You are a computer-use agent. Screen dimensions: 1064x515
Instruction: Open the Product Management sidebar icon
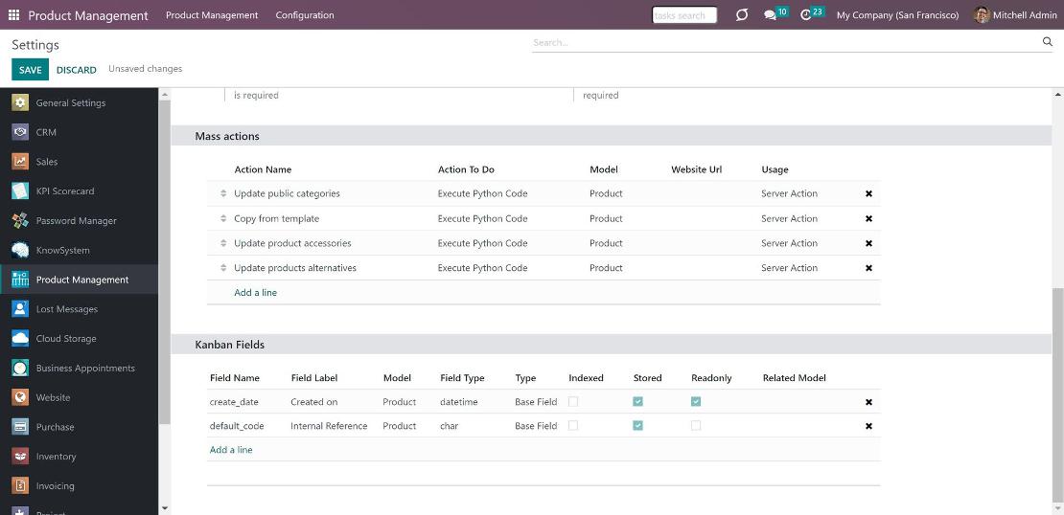tap(20, 280)
